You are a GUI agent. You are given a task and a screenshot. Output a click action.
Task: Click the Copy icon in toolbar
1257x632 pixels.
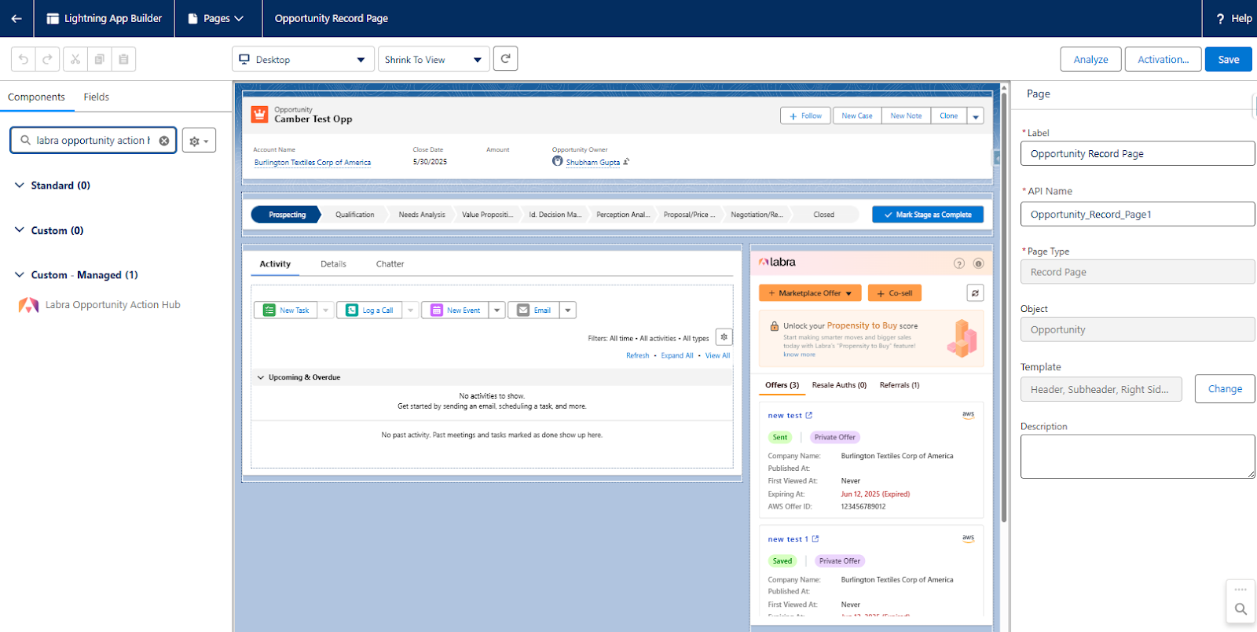100,59
